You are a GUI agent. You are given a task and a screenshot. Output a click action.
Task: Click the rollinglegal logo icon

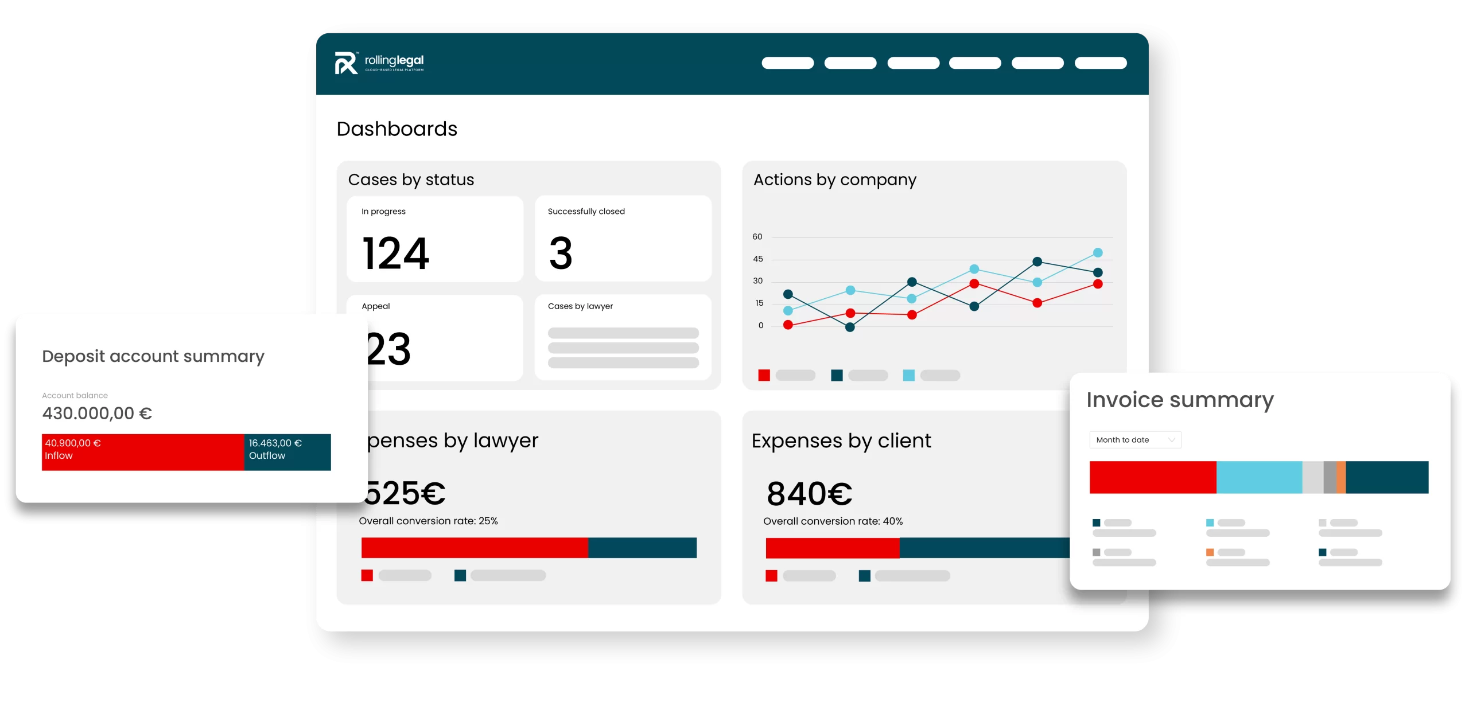coord(346,63)
